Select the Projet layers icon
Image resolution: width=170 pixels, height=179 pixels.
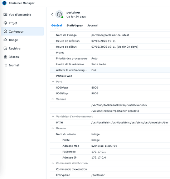point(5,23)
